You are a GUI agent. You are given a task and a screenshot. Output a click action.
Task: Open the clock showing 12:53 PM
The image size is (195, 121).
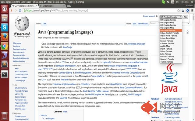tap(185, 2)
